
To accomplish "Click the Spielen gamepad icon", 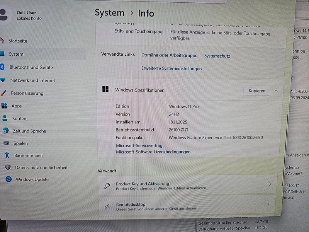I will click(x=6, y=143).
